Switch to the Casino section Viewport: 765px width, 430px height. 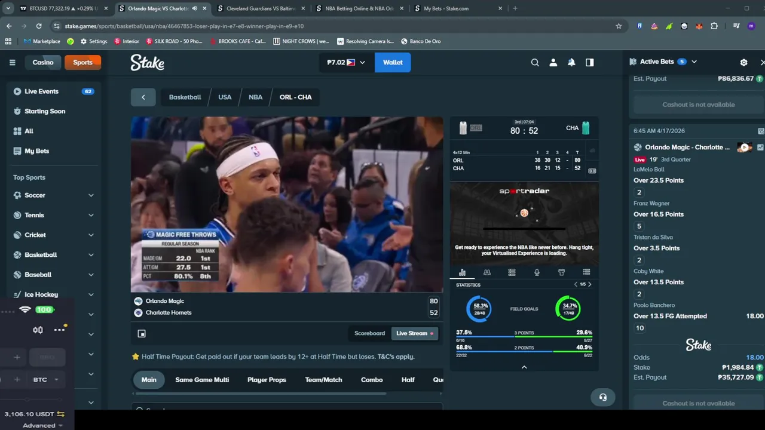[x=43, y=62]
